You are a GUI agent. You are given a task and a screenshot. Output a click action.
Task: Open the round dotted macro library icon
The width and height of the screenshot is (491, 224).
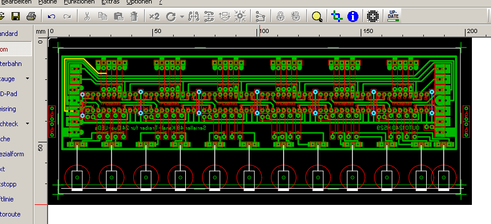[373, 16]
